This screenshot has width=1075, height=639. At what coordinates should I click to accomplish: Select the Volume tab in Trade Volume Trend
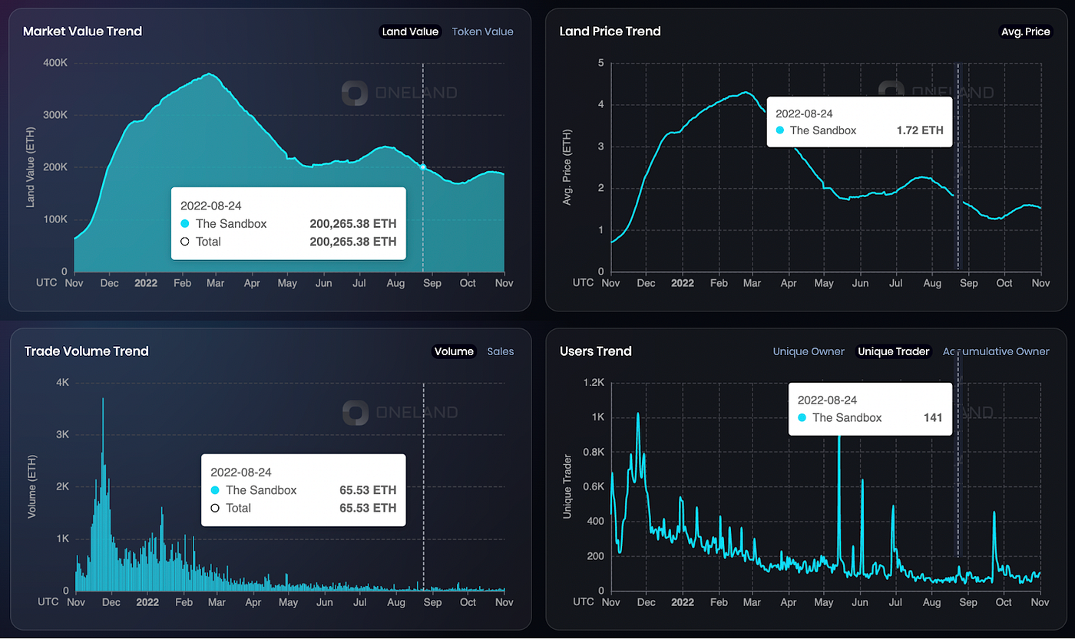click(454, 351)
